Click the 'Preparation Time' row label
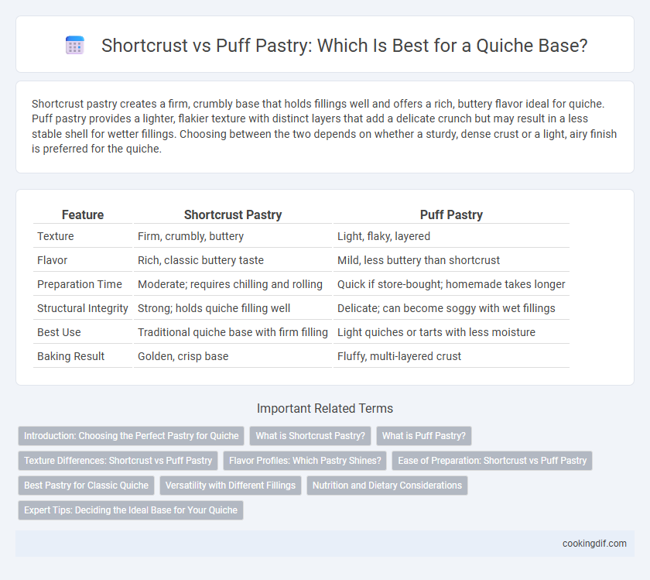The width and height of the screenshot is (650, 580). coord(80,284)
